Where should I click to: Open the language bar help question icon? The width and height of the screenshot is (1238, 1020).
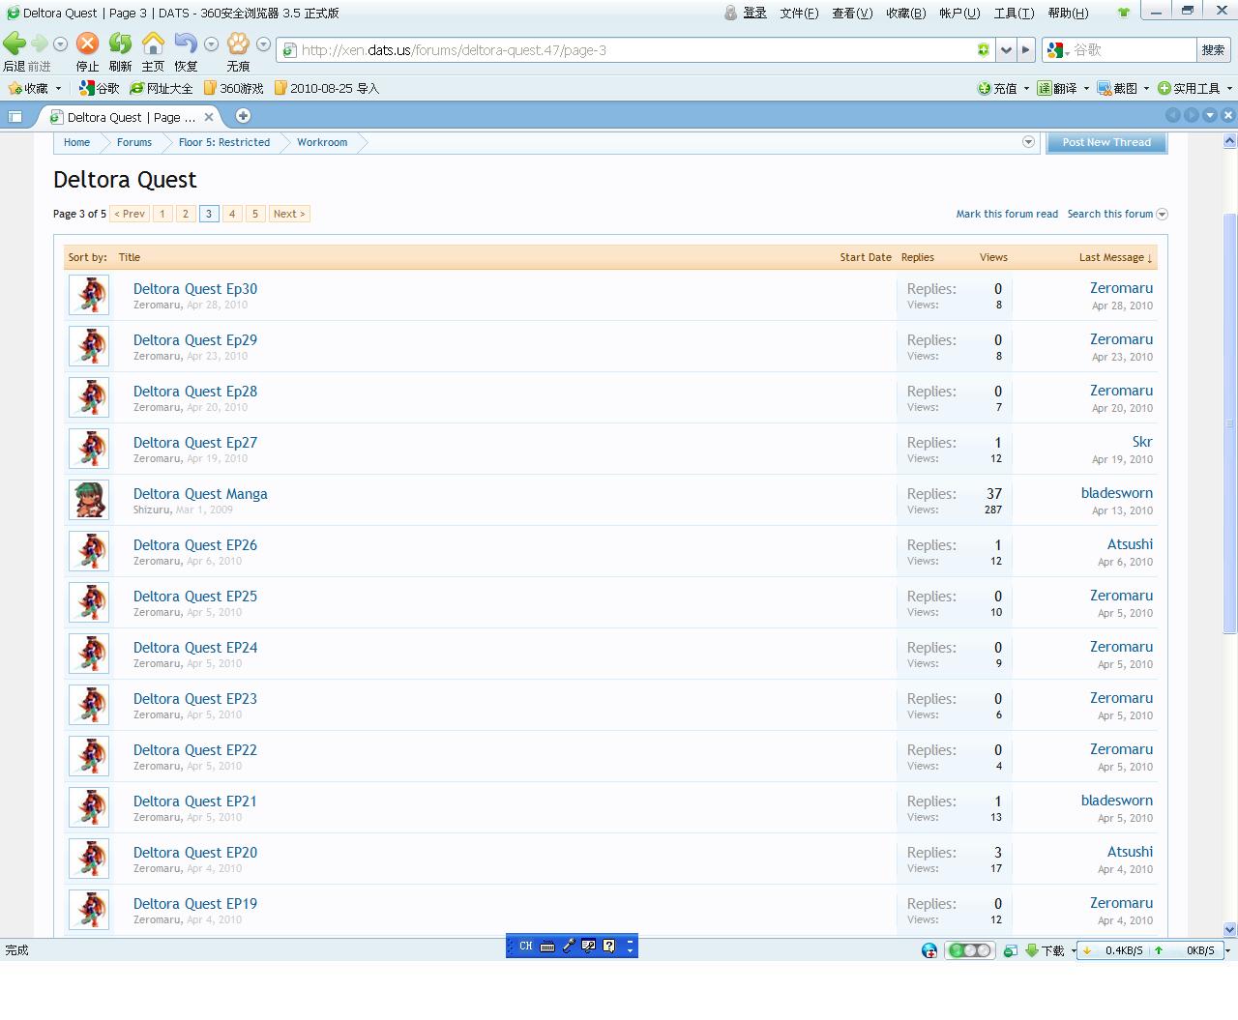pyautogui.click(x=609, y=947)
